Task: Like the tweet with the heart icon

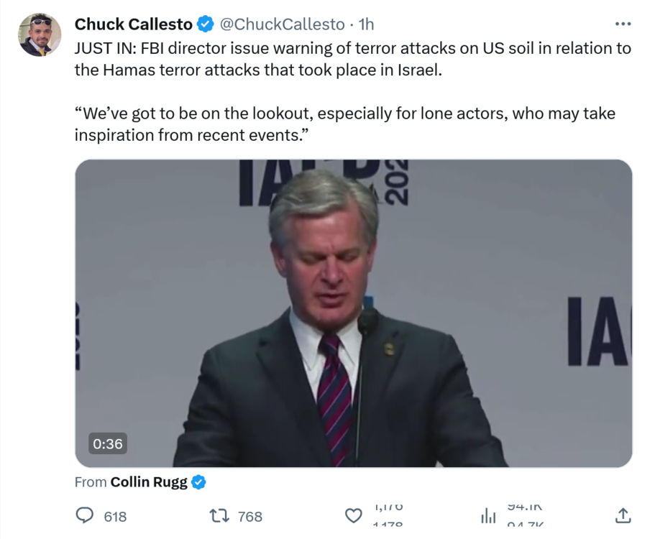Action: click(354, 516)
